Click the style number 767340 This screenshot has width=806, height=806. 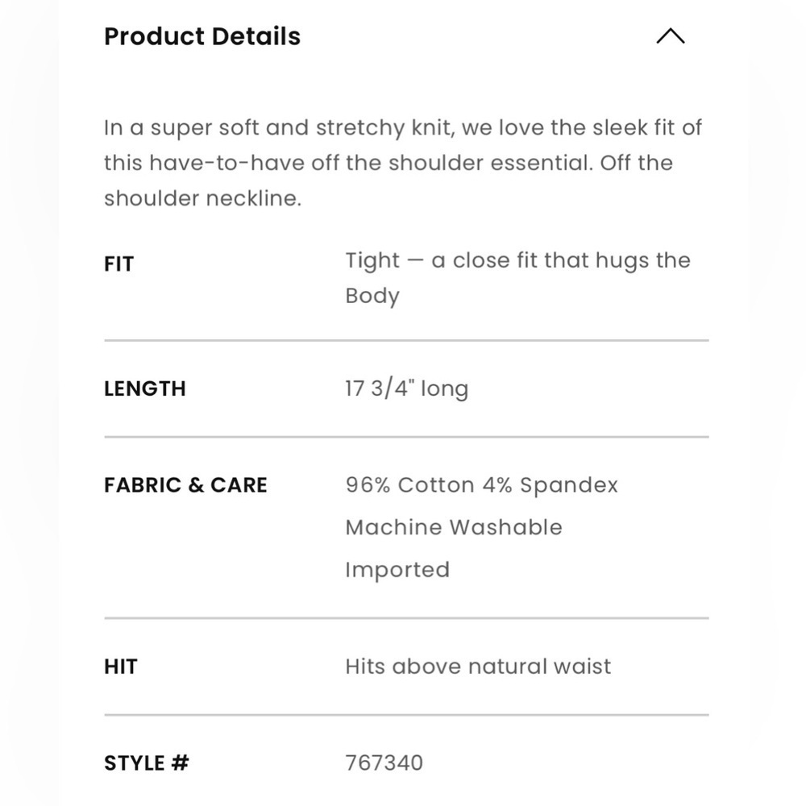click(384, 763)
